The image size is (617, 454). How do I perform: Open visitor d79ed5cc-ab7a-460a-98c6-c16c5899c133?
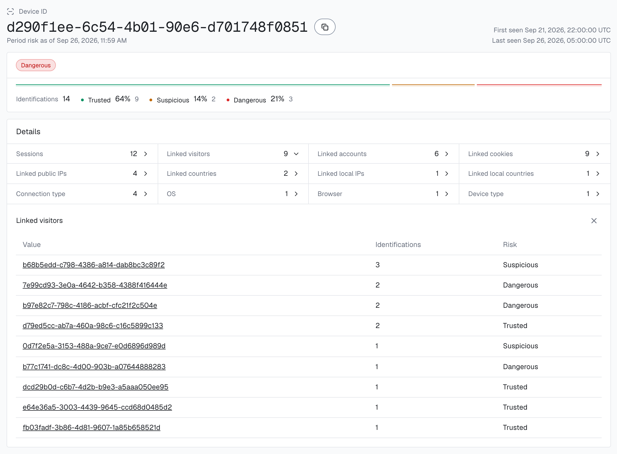[x=93, y=326]
